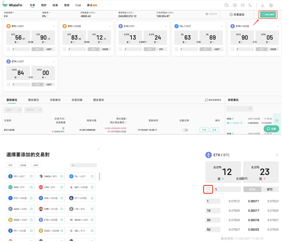
Task: Click the edit pencil beside first 限價 order
Action: tap(233, 119)
